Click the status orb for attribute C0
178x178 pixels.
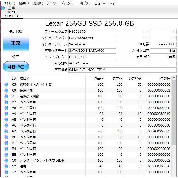[x=6, y=160]
